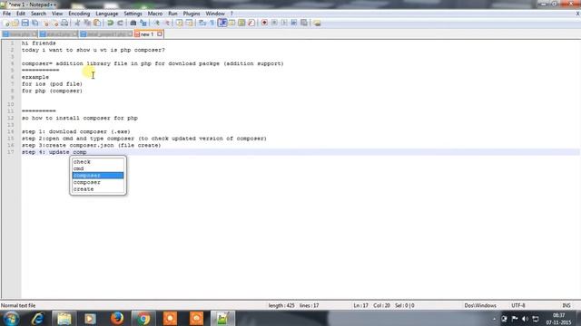Switch to the second document tab
The width and height of the screenshot is (581, 326).
pyautogui.click(x=58, y=34)
